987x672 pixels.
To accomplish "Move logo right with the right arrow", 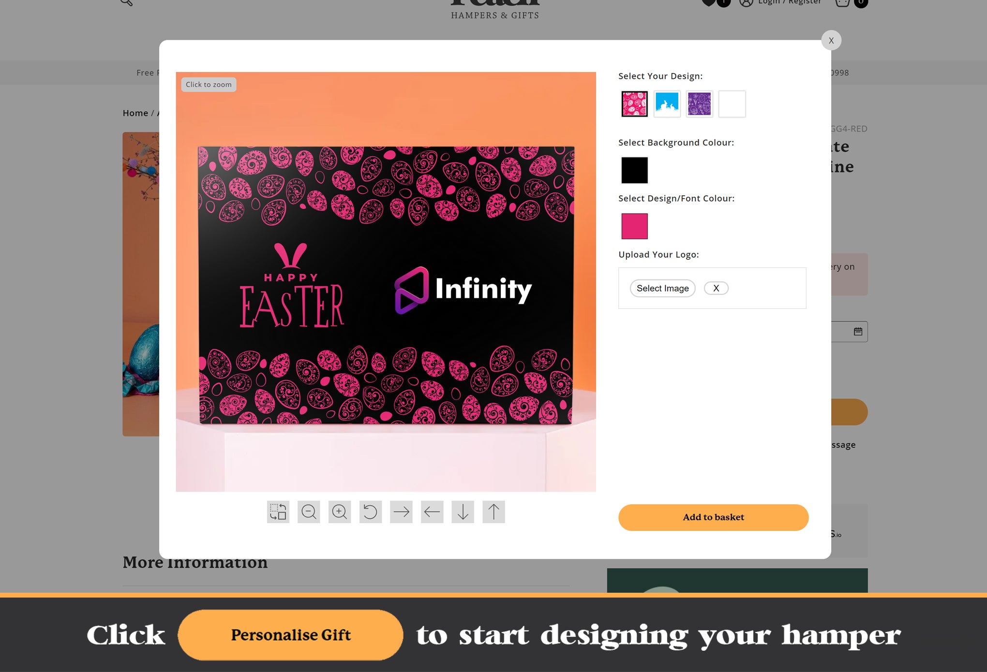I will 401,511.
